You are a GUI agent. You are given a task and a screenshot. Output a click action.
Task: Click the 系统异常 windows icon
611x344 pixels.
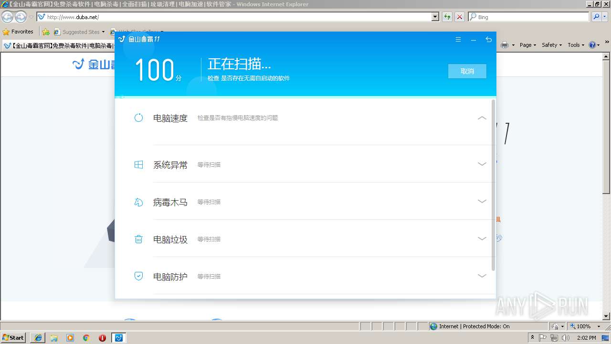138,164
